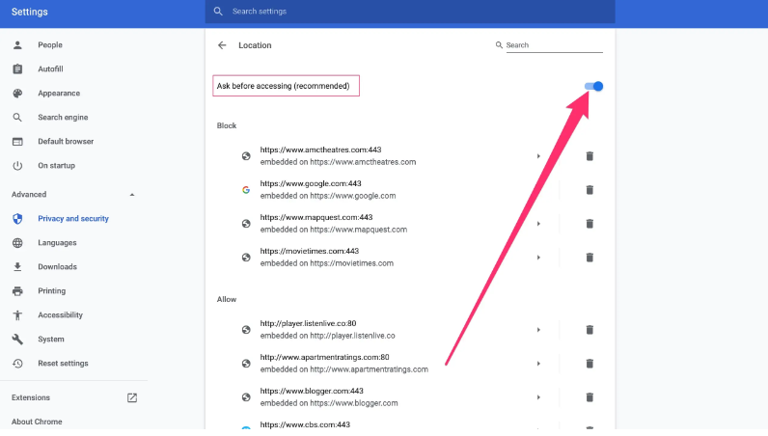Expand details for blogger.com entry
The height and width of the screenshot is (436, 768).
pyautogui.click(x=538, y=397)
